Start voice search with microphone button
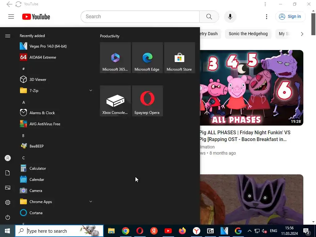The width and height of the screenshot is (316, 237). 230,17
